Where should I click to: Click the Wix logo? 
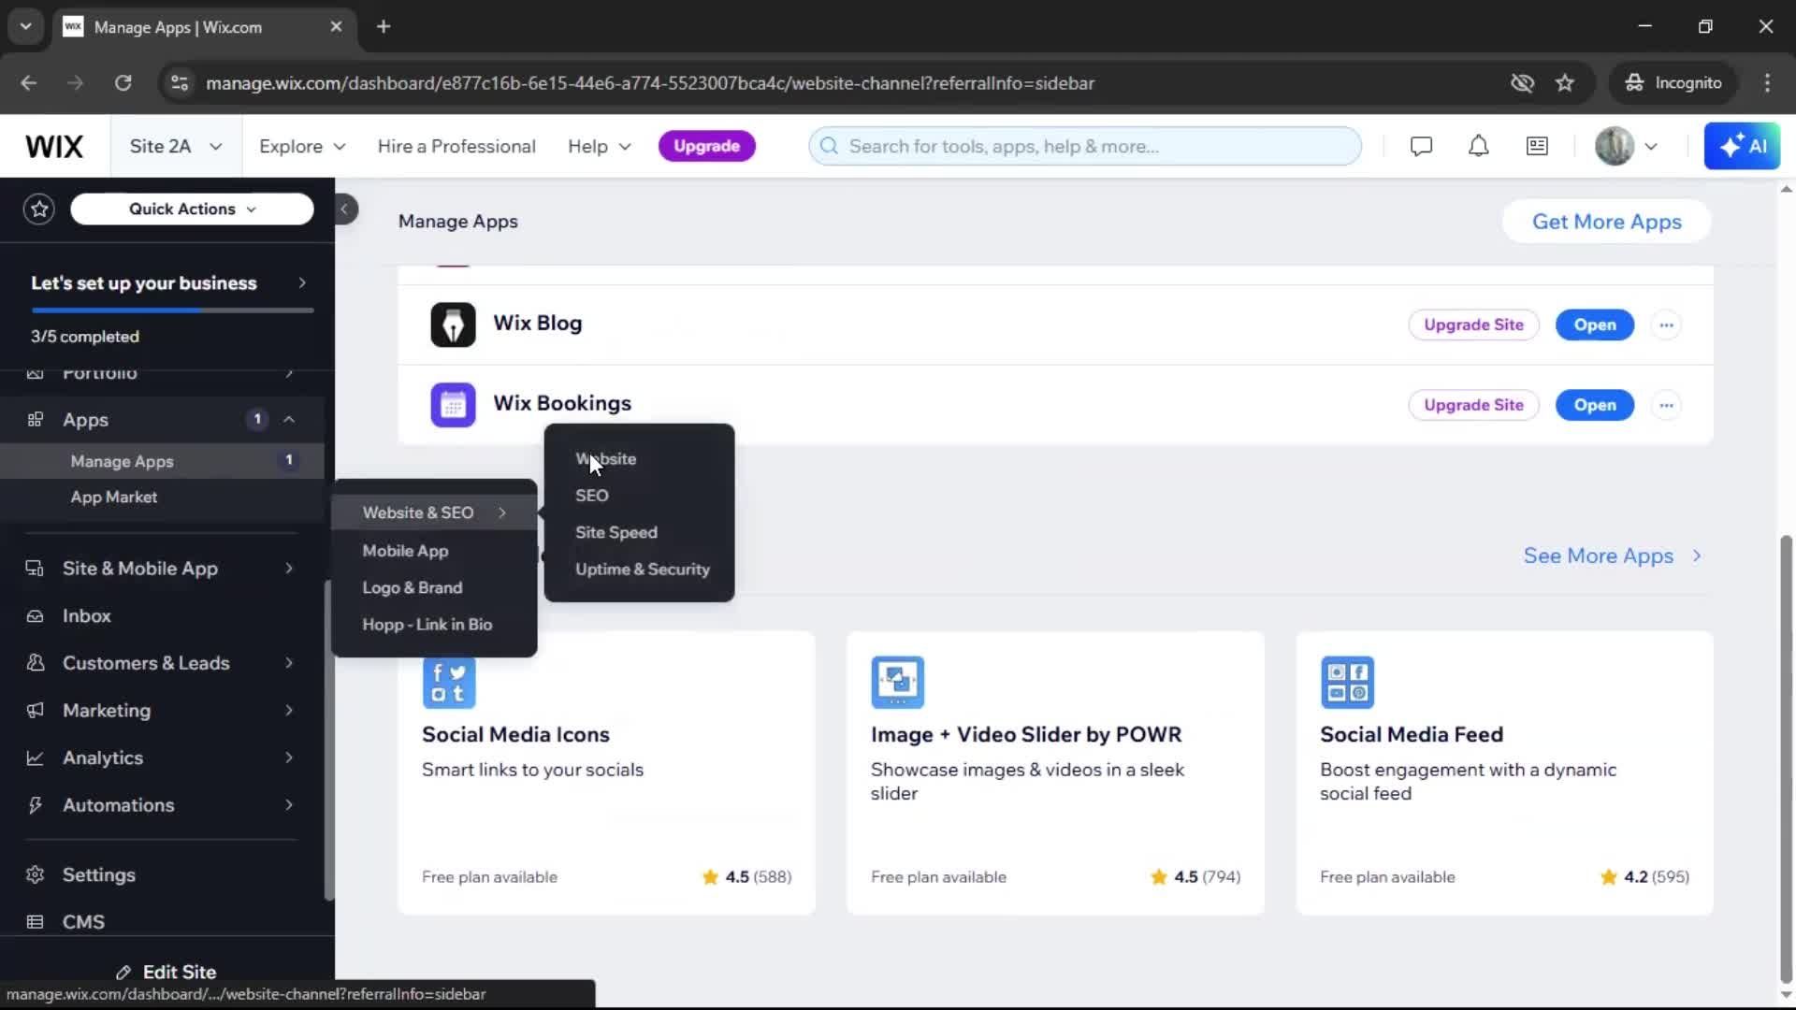[54, 147]
